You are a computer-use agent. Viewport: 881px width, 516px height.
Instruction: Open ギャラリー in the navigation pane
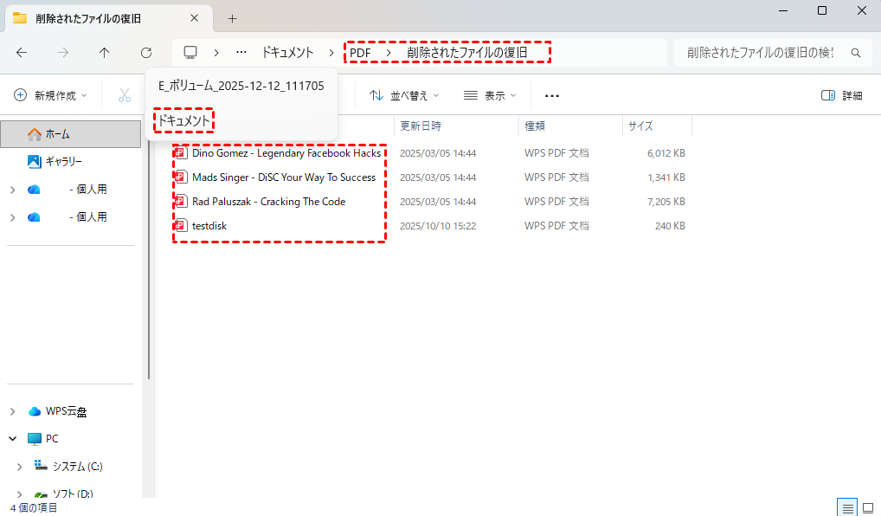(63, 161)
